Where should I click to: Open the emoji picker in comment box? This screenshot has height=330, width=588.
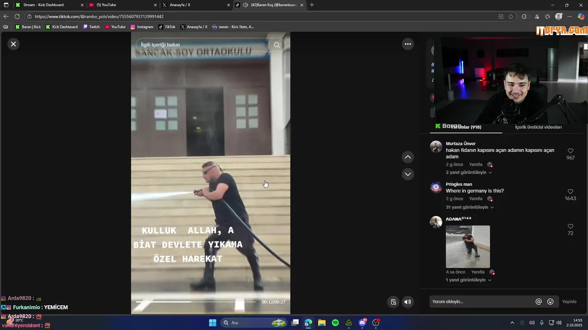click(550, 302)
